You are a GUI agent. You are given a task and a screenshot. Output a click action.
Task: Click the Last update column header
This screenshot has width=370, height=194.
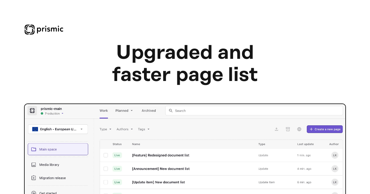tap(306, 144)
